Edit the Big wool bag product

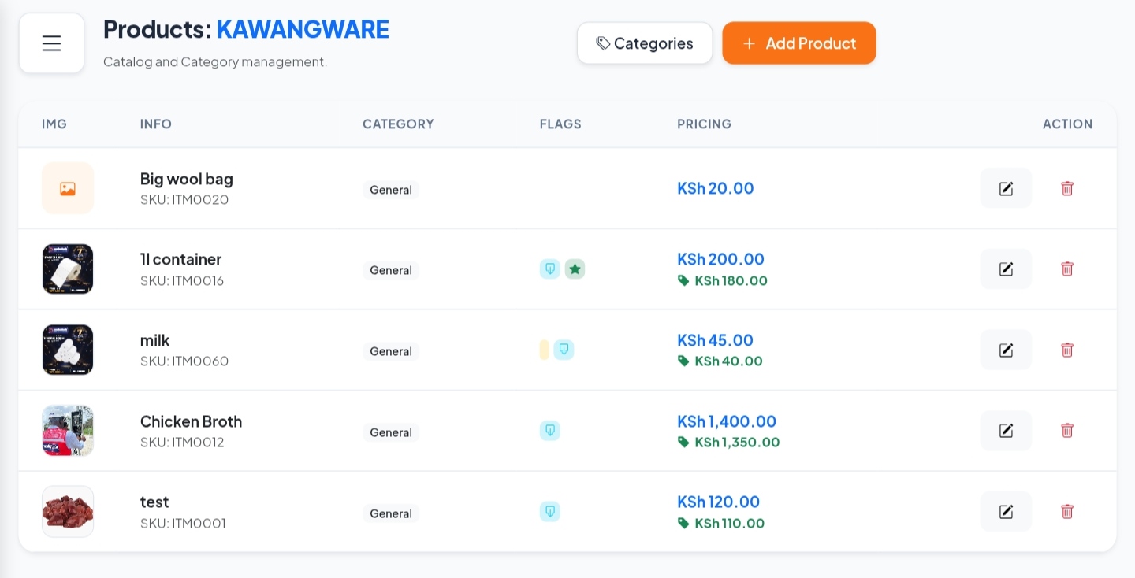point(1006,188)
